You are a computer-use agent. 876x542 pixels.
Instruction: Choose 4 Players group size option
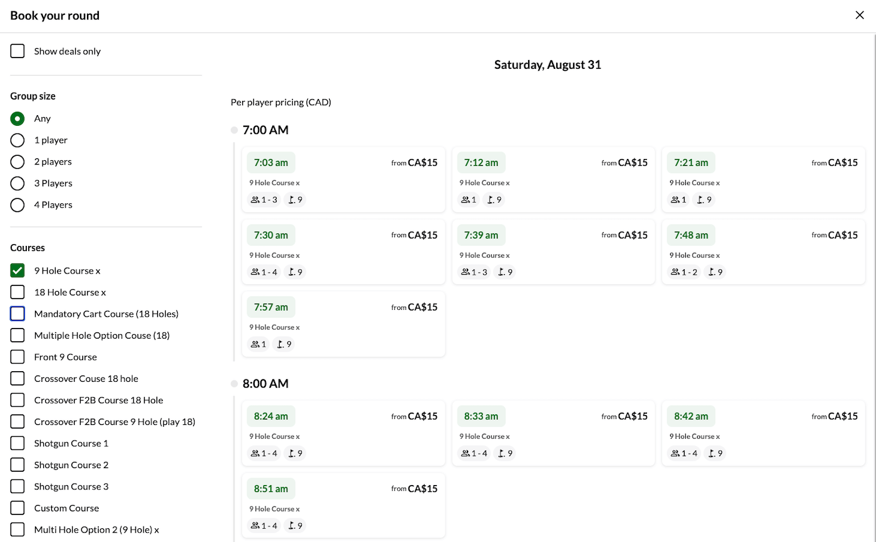(x=18, y=205)
